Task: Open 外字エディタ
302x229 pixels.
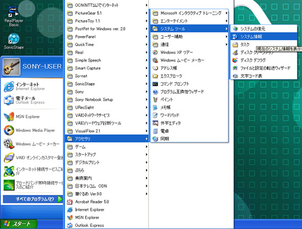Action: click(x=190, y=123)
